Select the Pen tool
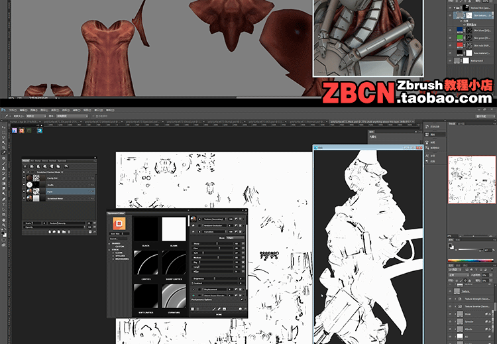Image resolution: width=497 pixels, height=344 pixels. tap(4, 199)
